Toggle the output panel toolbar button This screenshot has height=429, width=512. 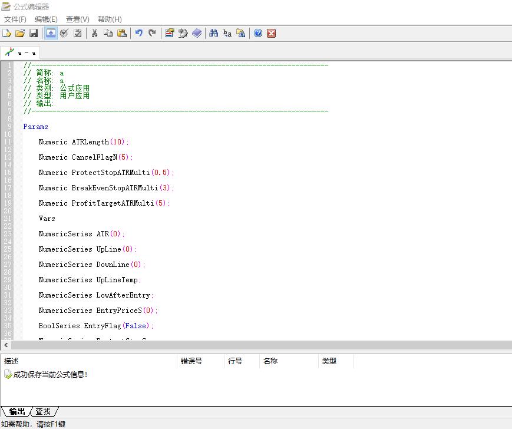51,34
